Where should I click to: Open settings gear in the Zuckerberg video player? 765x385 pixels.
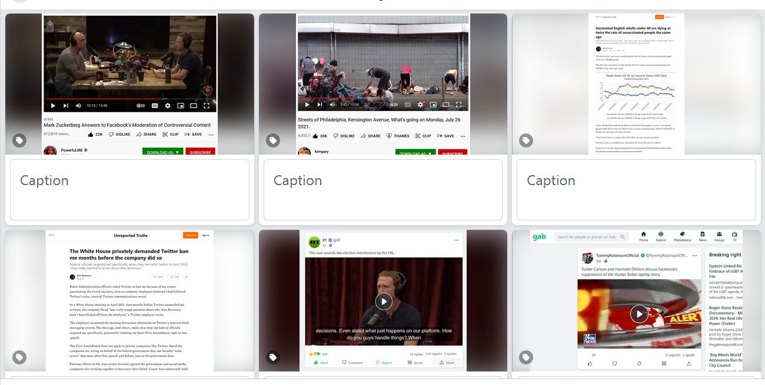click(168, 106)
